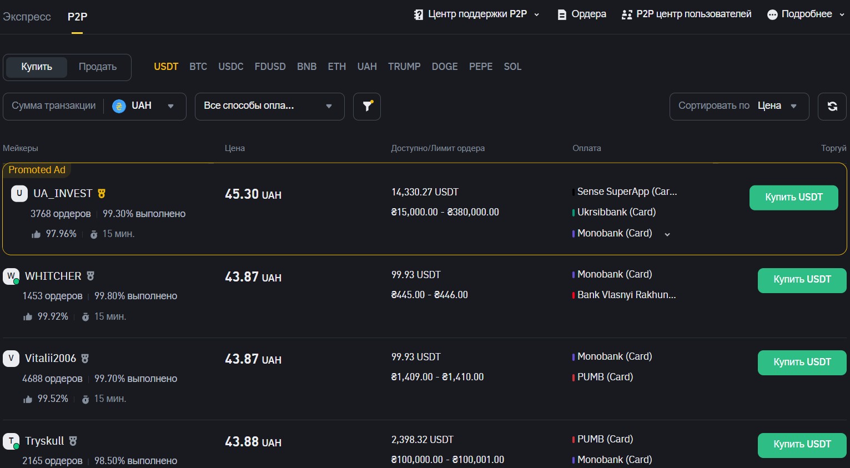Viewport: 850px width, 468px height.
Task: Switch to the Экспресс tab
Action: tap(27, 17)
